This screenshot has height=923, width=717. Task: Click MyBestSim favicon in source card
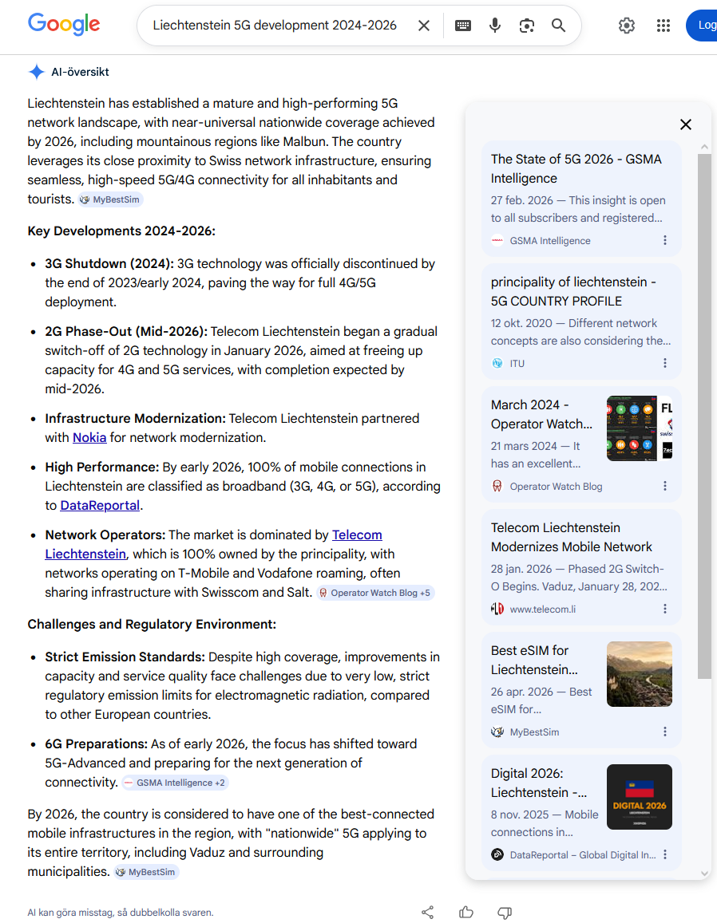click(497, 732)
